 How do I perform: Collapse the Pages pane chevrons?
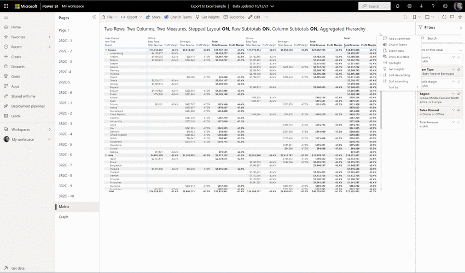point(94,17)
